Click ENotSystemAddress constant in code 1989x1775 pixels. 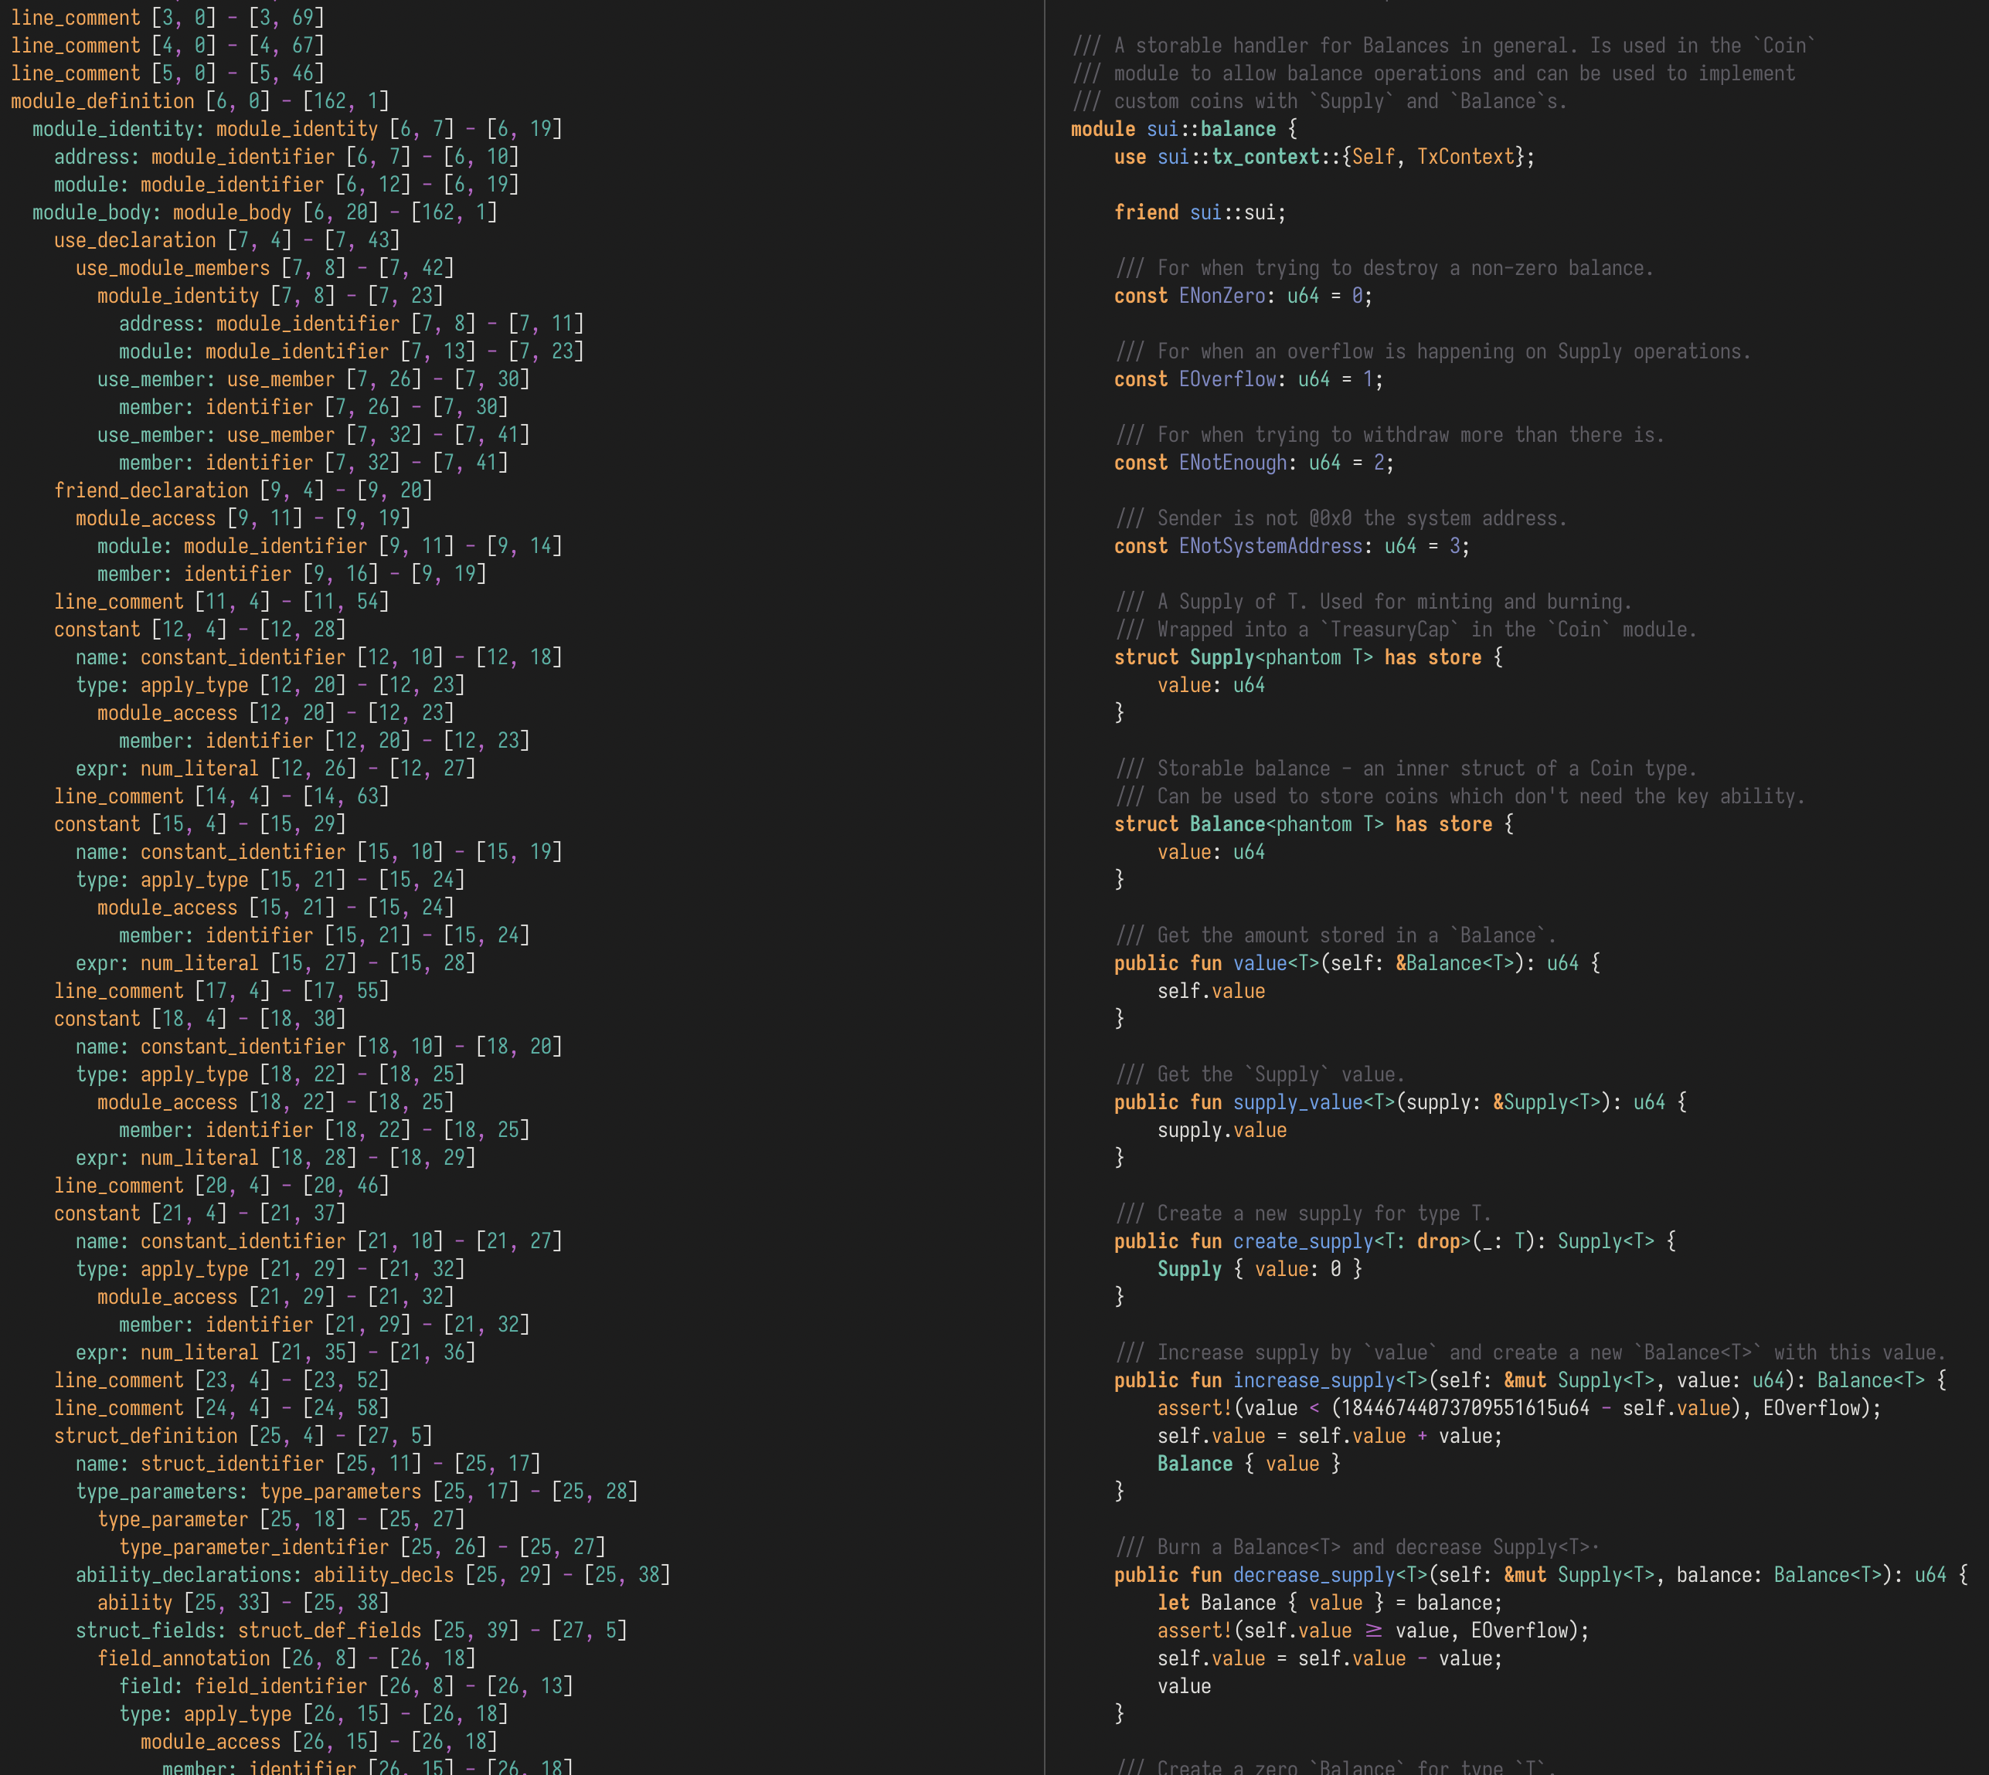[1270, 546]
